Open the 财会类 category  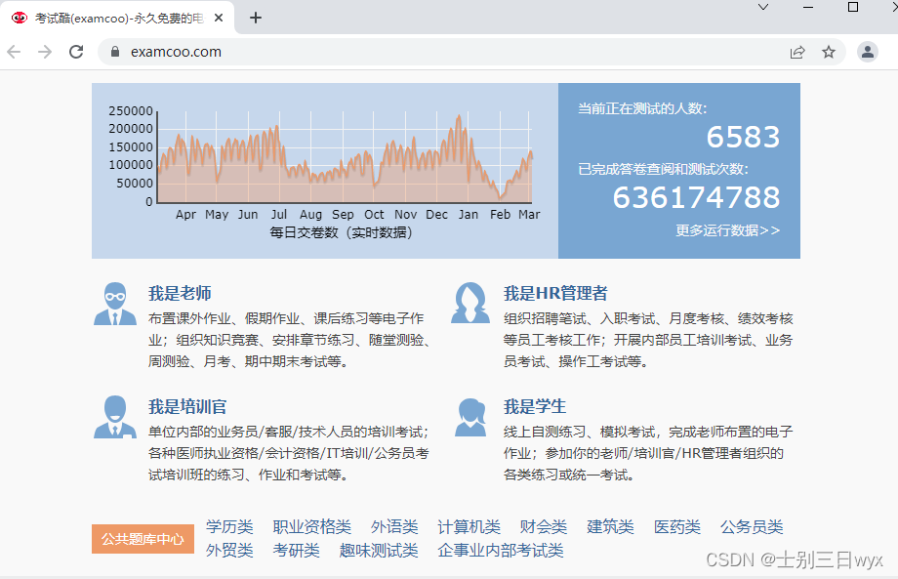click(543, 526)
